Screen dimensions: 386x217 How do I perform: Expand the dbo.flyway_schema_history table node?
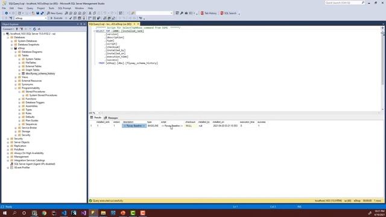(x=19, y=74)
